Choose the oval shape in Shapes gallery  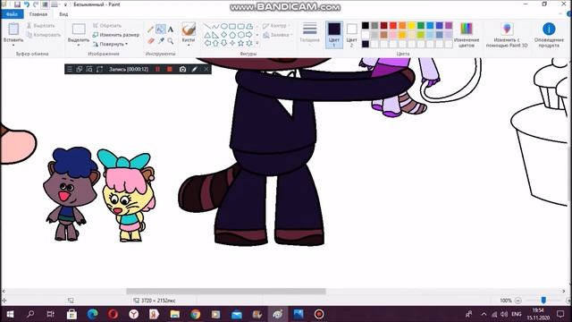tap(224, 26)
